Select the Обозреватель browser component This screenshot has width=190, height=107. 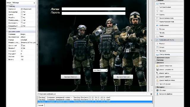click(x=169, y=90)
